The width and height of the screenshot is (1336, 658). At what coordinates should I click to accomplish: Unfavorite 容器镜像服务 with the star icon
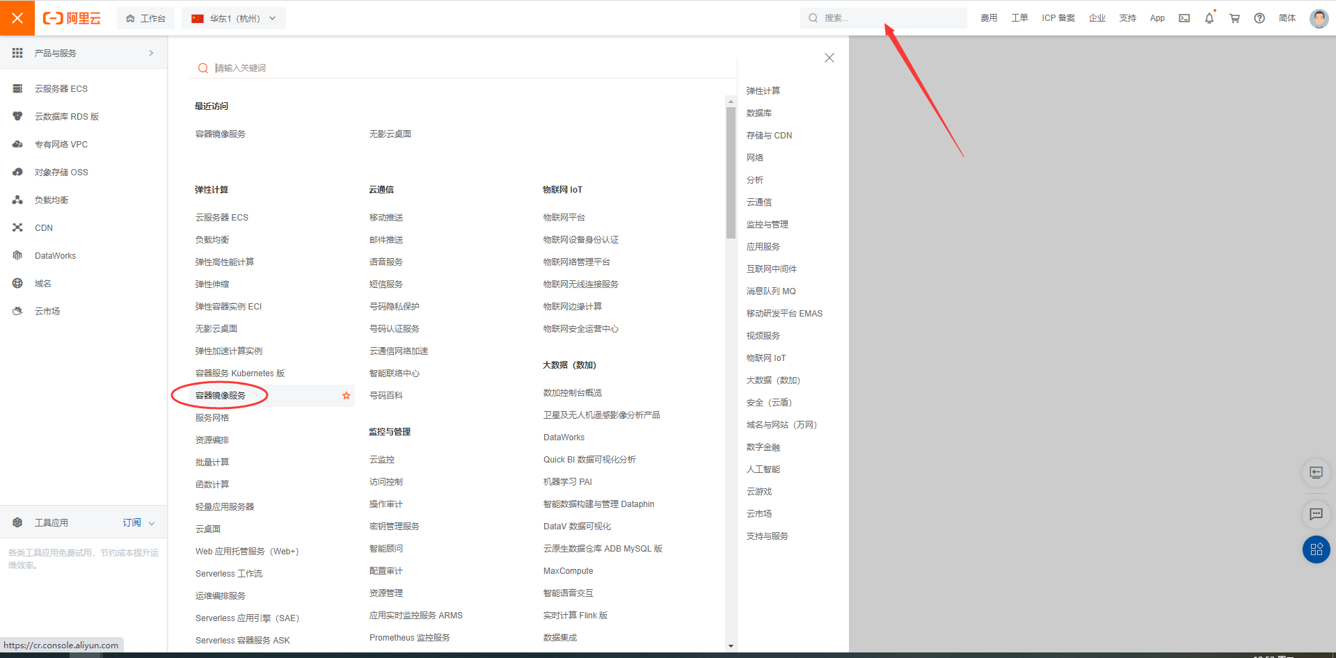pyautogui.click(x=346, y=396)
